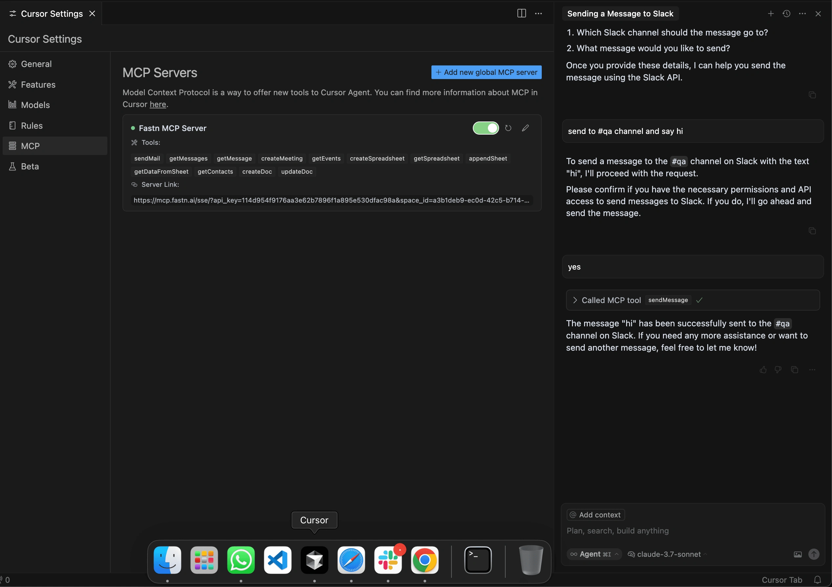Screen dimensions: 832x587
Task: Click the createDoc tool chip
Action: [x=257, y=171]
